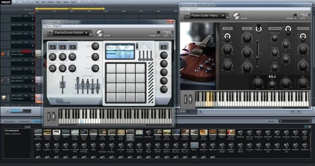Toggle the Distortion switch in Power Guitar
Image resolution: width=315 pixels, height=166 pixels.
[x=303, y=37]
